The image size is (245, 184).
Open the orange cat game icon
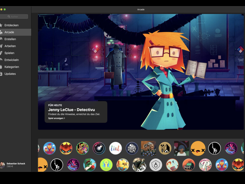(122, 165)
